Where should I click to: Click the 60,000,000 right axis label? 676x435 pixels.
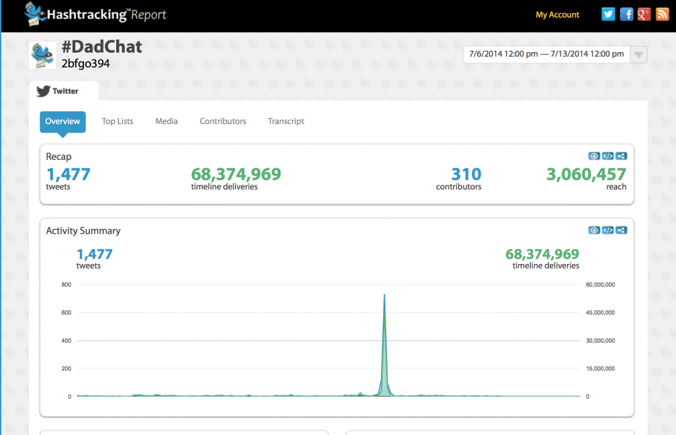tap(600, 284)
